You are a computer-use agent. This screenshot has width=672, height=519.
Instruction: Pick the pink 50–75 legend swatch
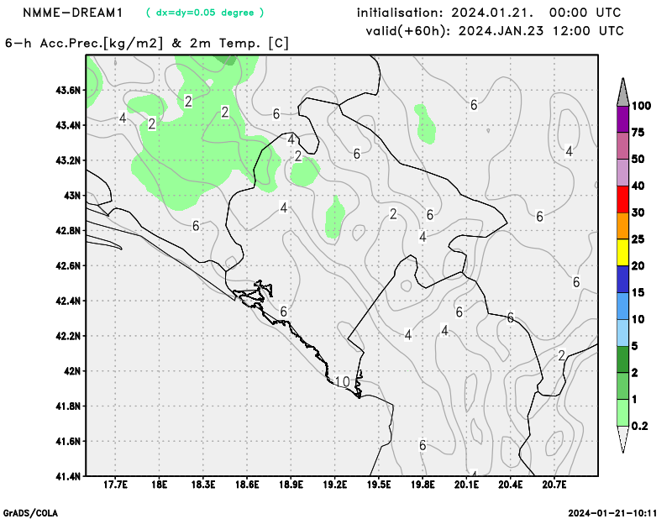(x=622, y=146)
